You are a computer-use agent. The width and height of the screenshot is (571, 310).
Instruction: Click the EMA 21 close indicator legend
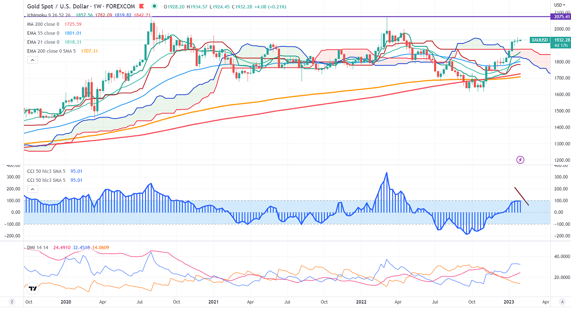point(43,42)
